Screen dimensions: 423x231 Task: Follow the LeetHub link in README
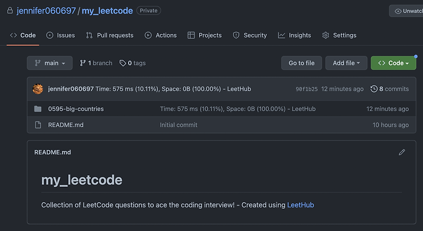click(301, 205)
